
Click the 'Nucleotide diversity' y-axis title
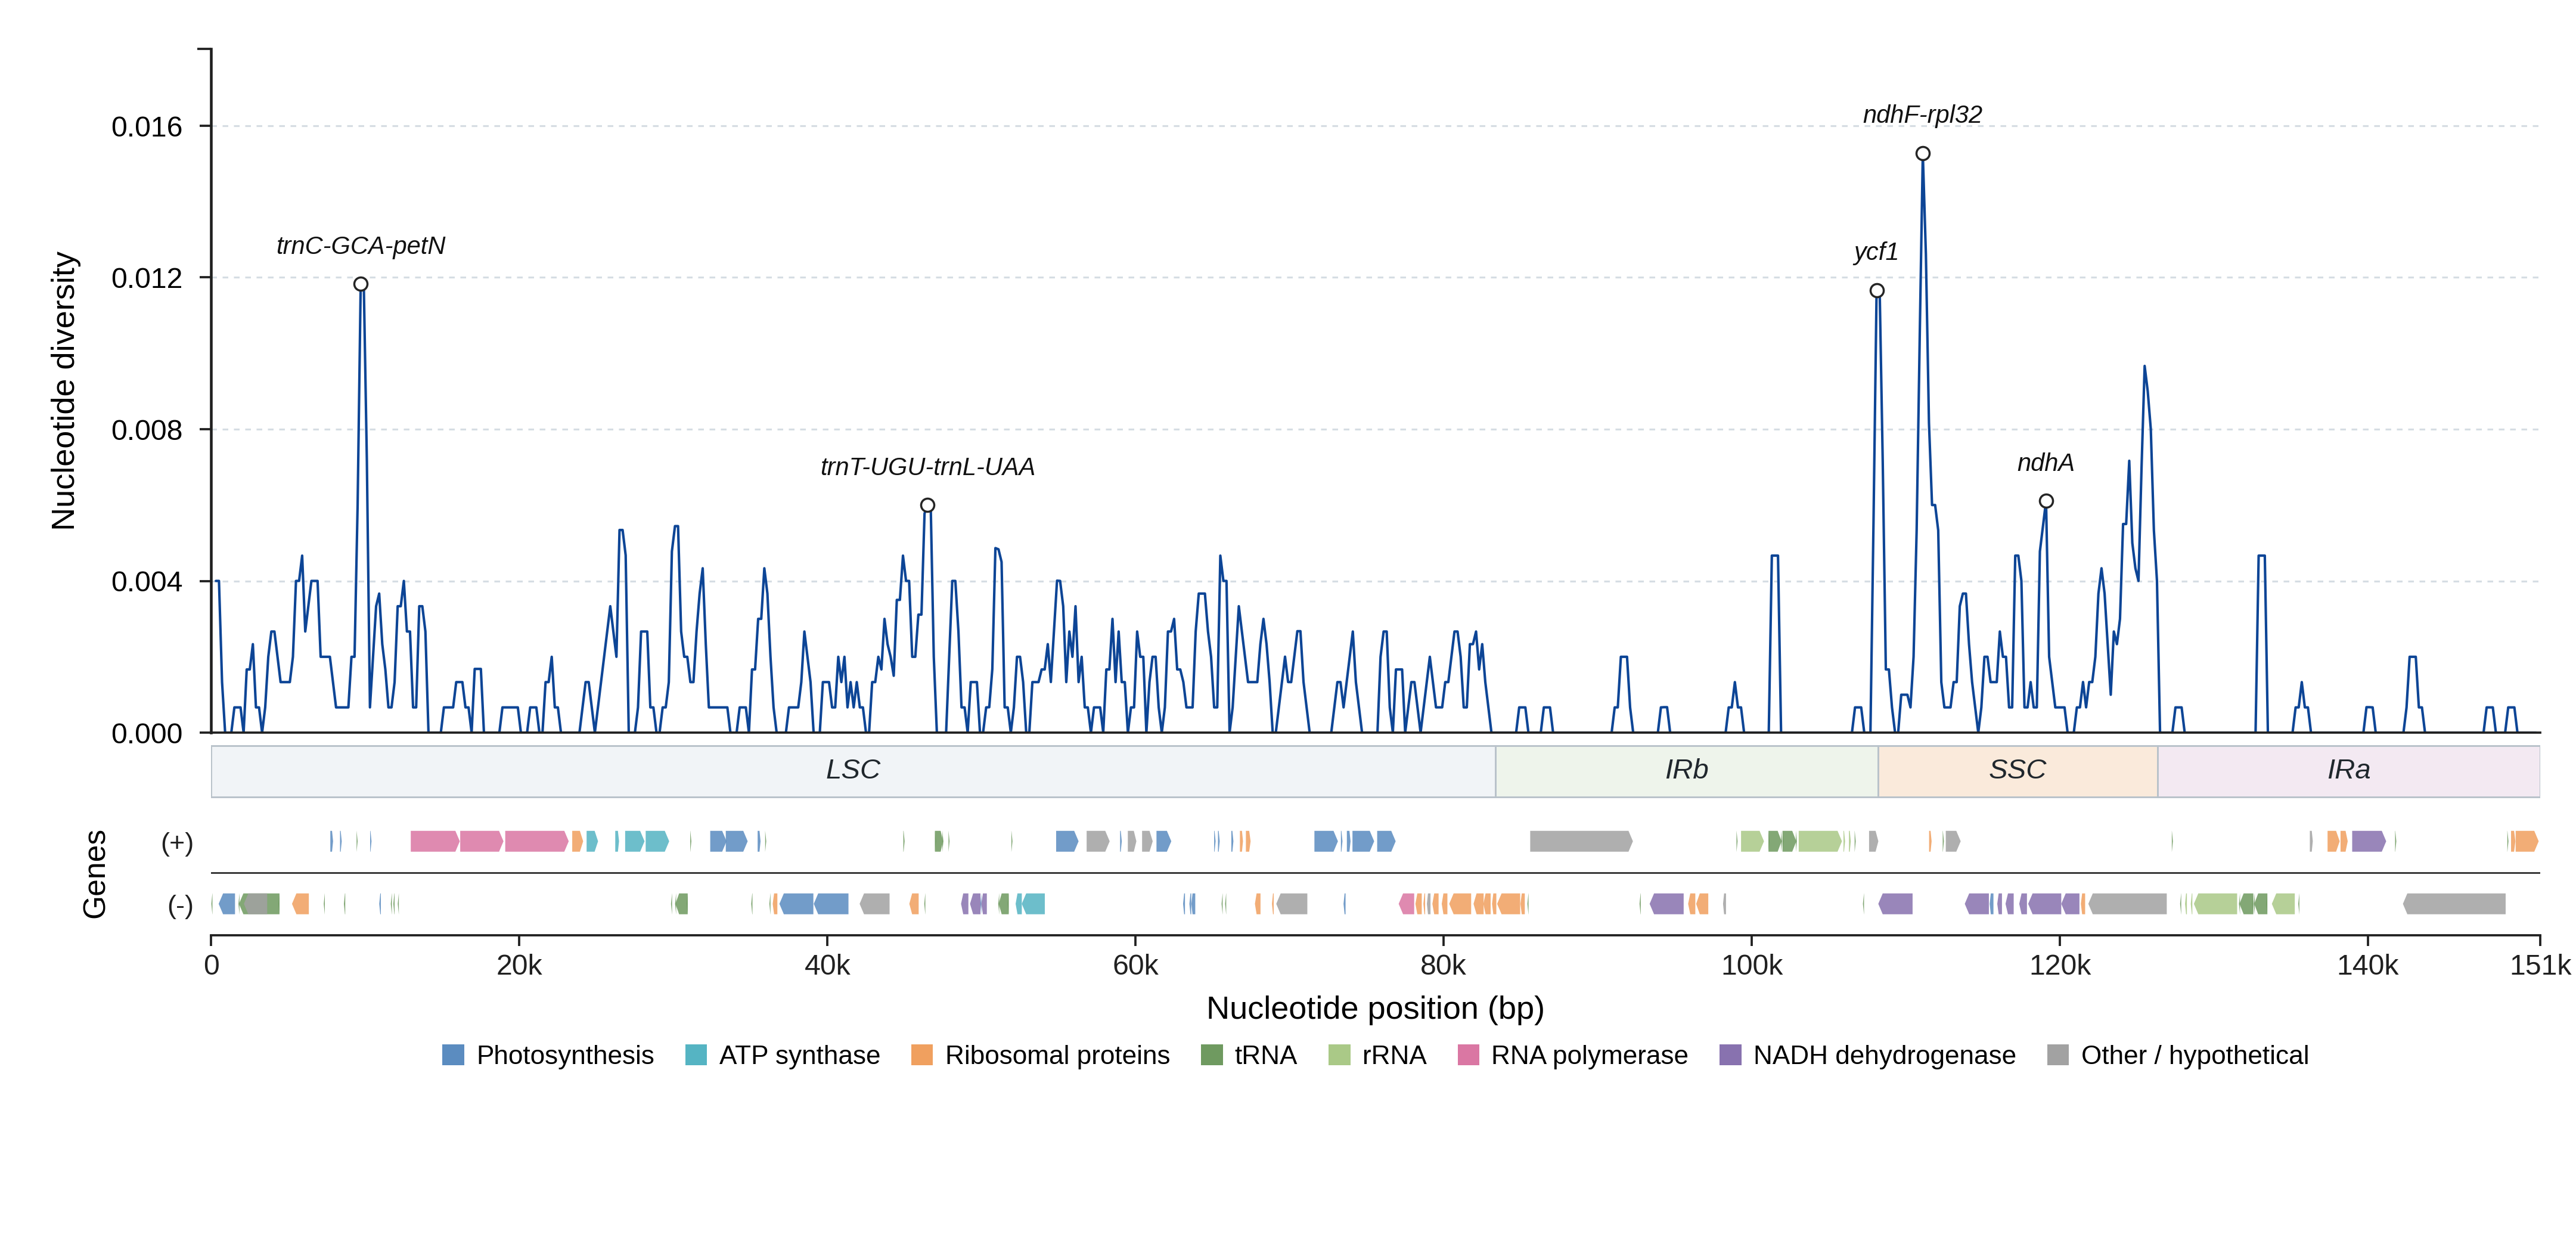point(63,391)
